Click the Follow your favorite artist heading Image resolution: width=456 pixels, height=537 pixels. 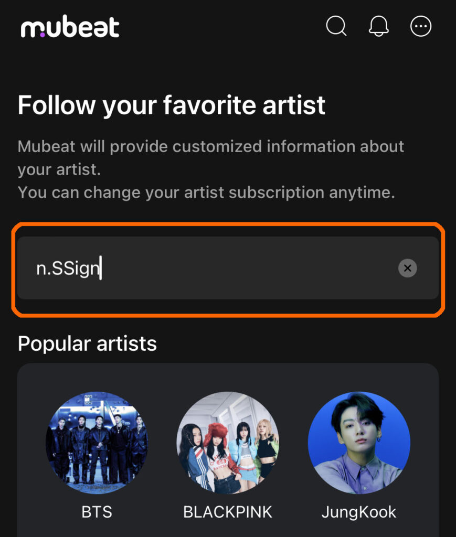click(x=172, y=105)
